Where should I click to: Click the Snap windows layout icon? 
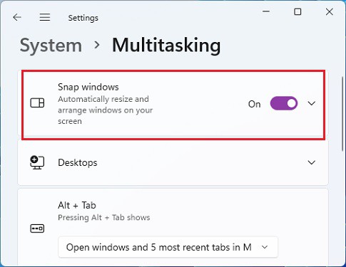(37, 103)
